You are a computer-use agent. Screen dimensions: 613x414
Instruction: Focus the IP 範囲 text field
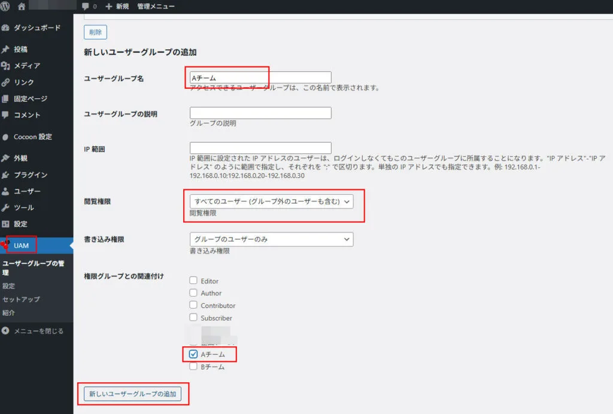pyautogui.click(x=260, y=148)
